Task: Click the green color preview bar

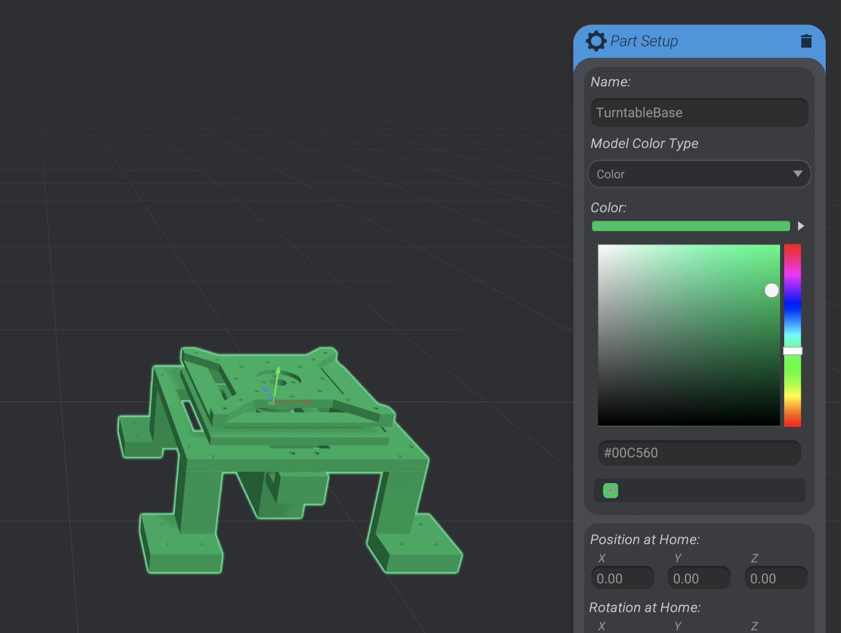Action: pos(691,226)
